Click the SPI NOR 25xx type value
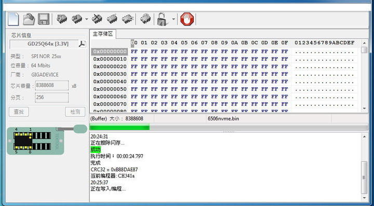The height and width of the screenshot is (206, 374). pyautogui.click(x=46, y=57)
